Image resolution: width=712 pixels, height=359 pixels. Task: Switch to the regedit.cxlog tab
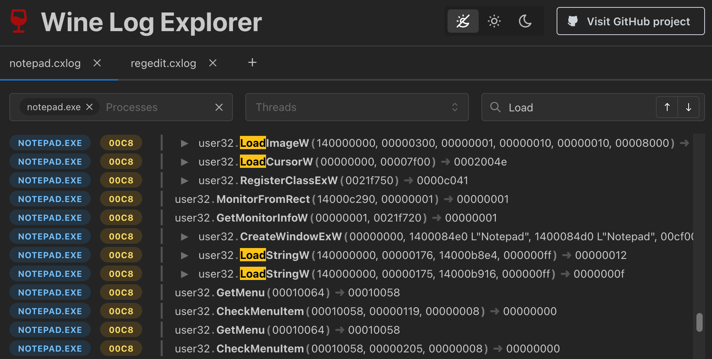[163, 63]
